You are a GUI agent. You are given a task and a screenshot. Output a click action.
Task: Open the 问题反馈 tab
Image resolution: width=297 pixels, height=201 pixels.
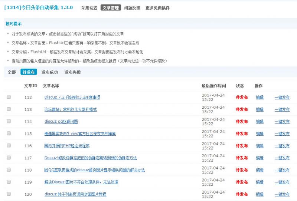coord(132,7)
